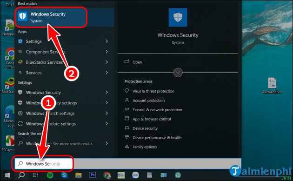Open Google Chrome from the taskbar
The width and height of the screenshot is (293, 181).
pyautogui.click(x=107, y=175)
